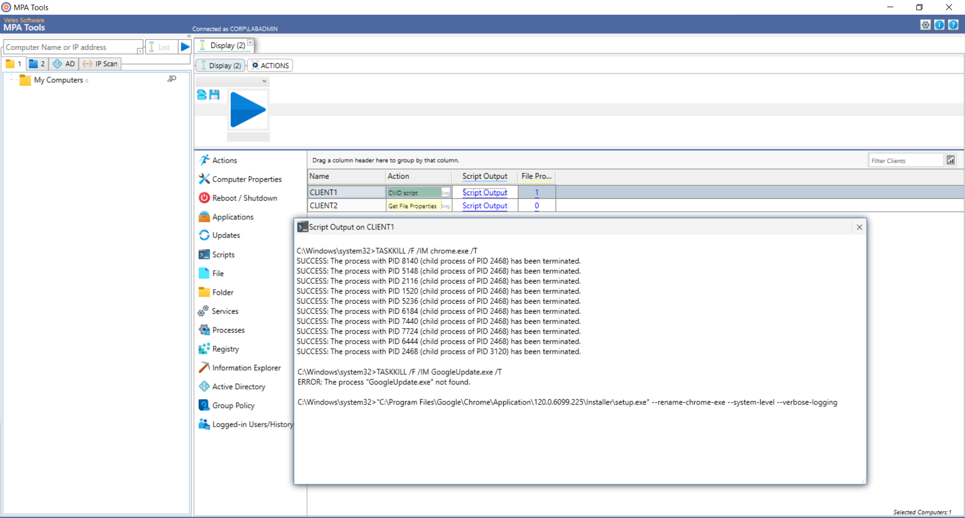Screen dimensions: 965x518
Task: Click file properties value 1 for CLIENT1
Action: coord(537,192)
